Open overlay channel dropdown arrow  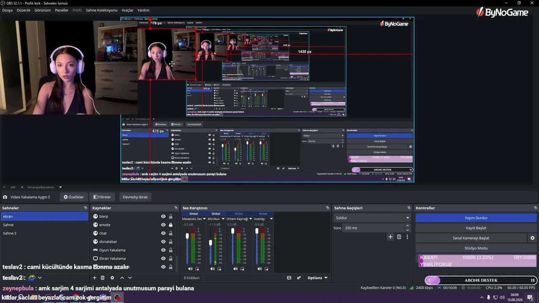(271, 219)
